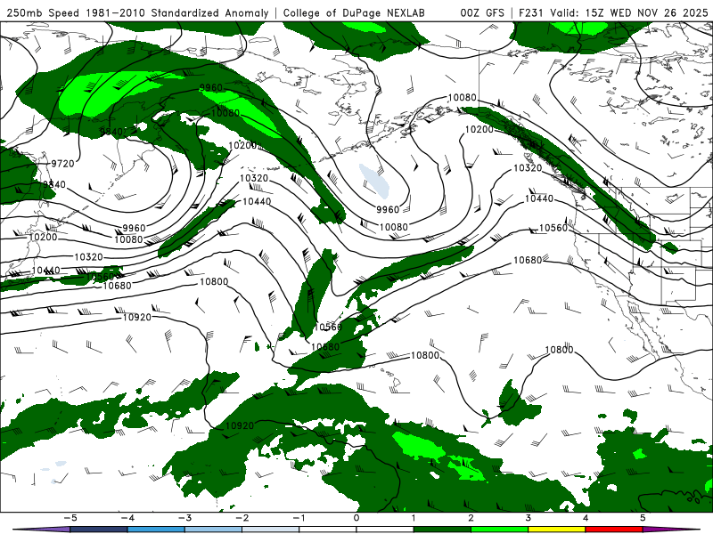Click the 2 value on the color scale

(471, 518)
